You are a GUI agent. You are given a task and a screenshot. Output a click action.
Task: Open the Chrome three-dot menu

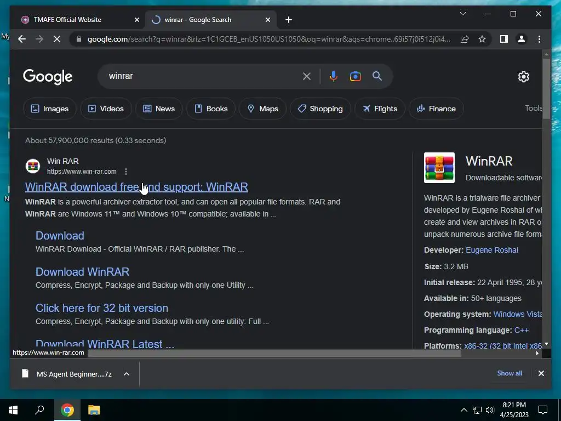(x=539, y=39)
